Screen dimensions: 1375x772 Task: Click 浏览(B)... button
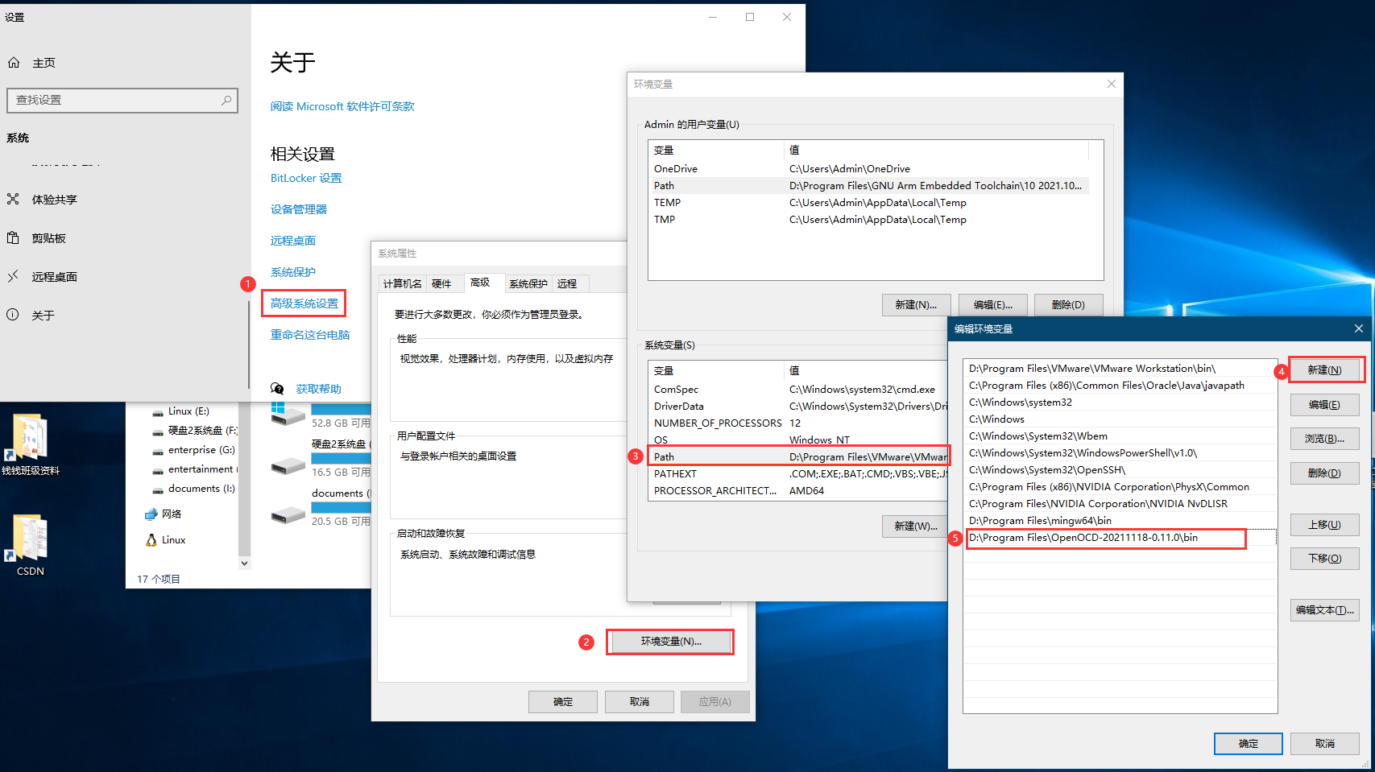point(1324,438)
